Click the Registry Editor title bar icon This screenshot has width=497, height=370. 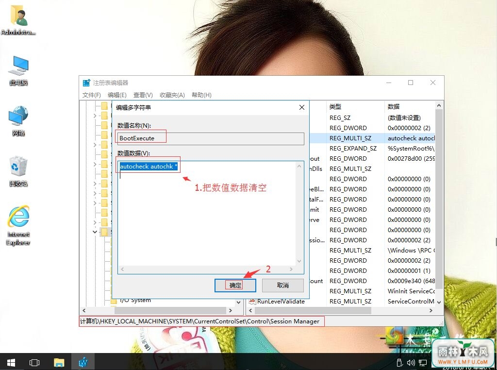[86, 83]
